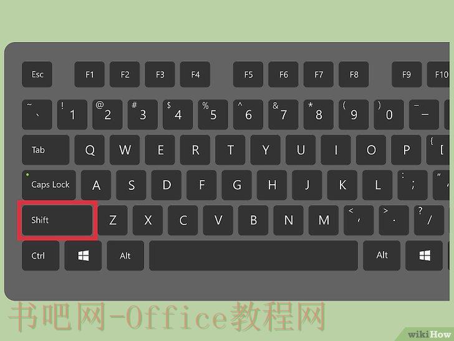Click the right Windows logo key
The height and width of the screenshot is (341, 454).
[x=424, y=255]
